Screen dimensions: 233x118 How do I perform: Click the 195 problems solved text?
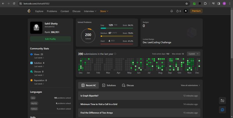coord(62,98)
